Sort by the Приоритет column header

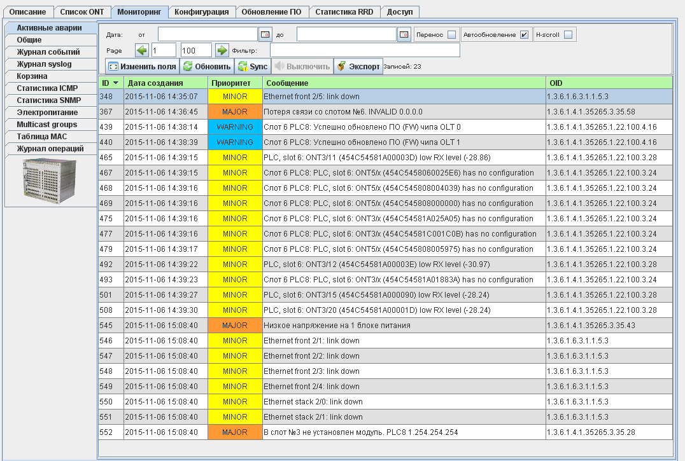click(x=235, y=83)
